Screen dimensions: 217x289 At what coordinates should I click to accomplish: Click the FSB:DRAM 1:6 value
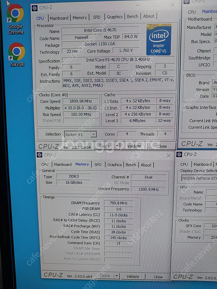pyautogui.click(x=118, y=209)
